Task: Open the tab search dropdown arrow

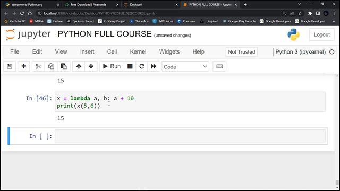Action: [x=299, y=4]
